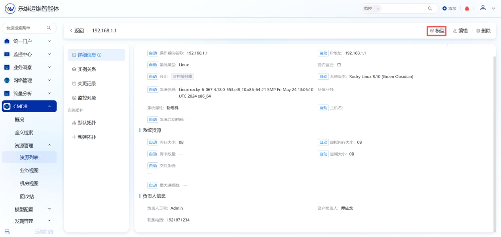Click the sidebar quick search magnifier icon
Viewport: 501px width, 237px height.
[x=49, y=28]
